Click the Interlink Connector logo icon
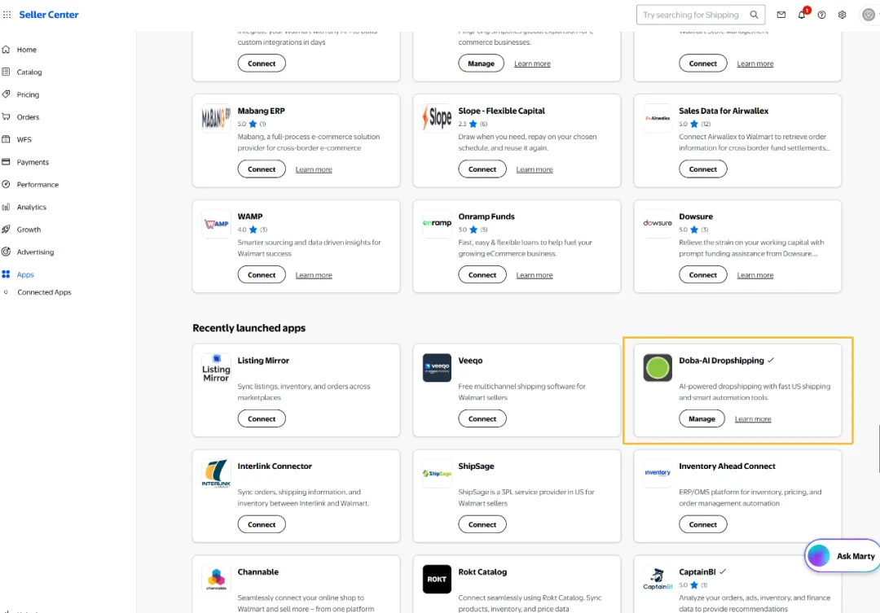Screen dimensions: 880x613 [x=216, y=473]
